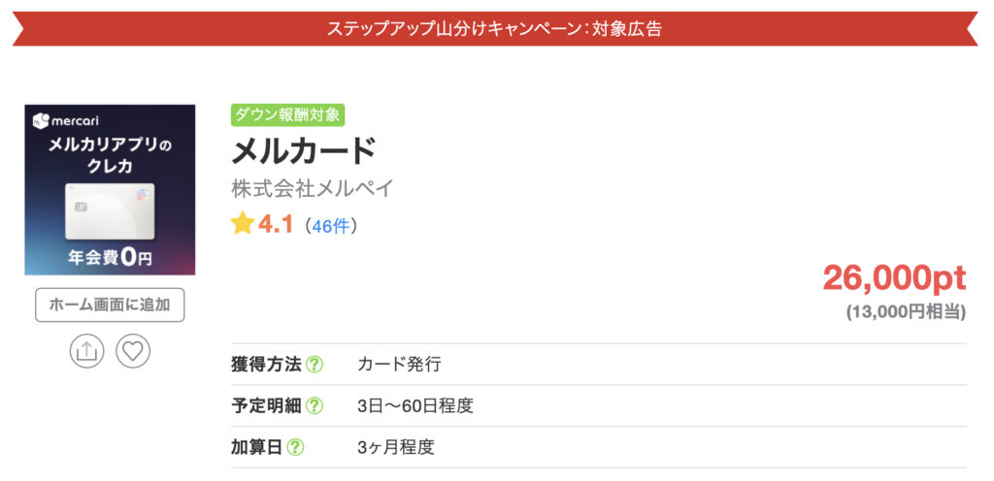Click the ダウン報酬対象 green badge
Viewport: 994px width, 481px height.
[287, 115]
